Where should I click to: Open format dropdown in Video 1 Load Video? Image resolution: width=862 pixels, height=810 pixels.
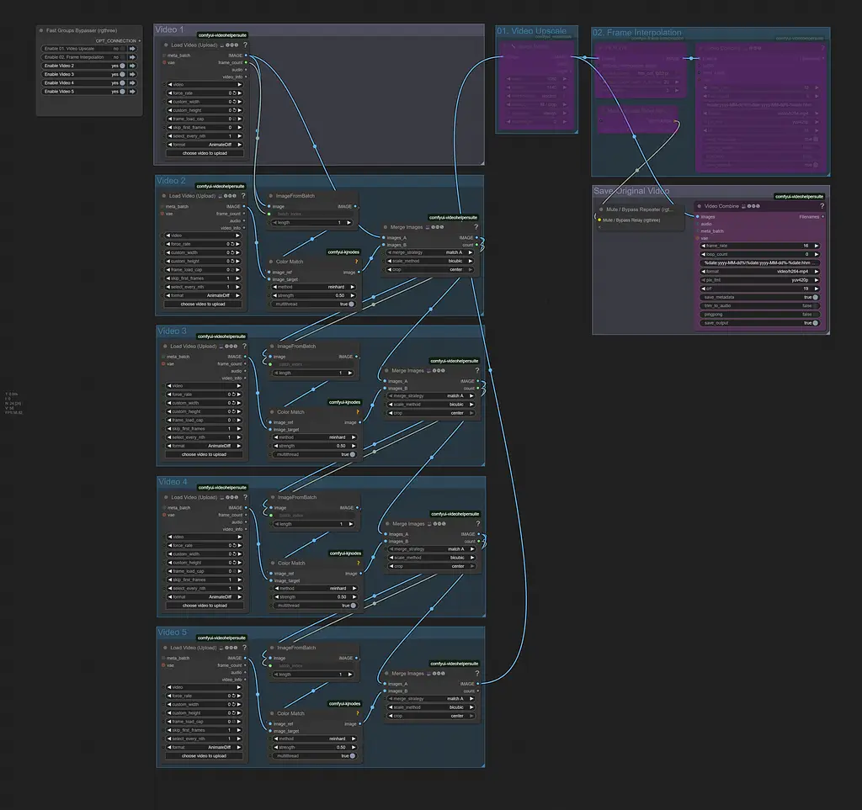205,145
